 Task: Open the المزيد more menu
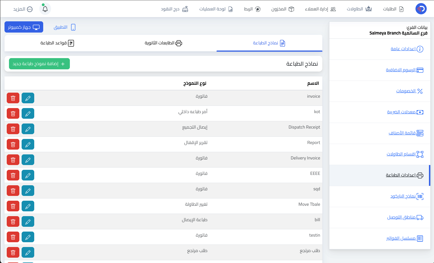[x=23, y=9]
